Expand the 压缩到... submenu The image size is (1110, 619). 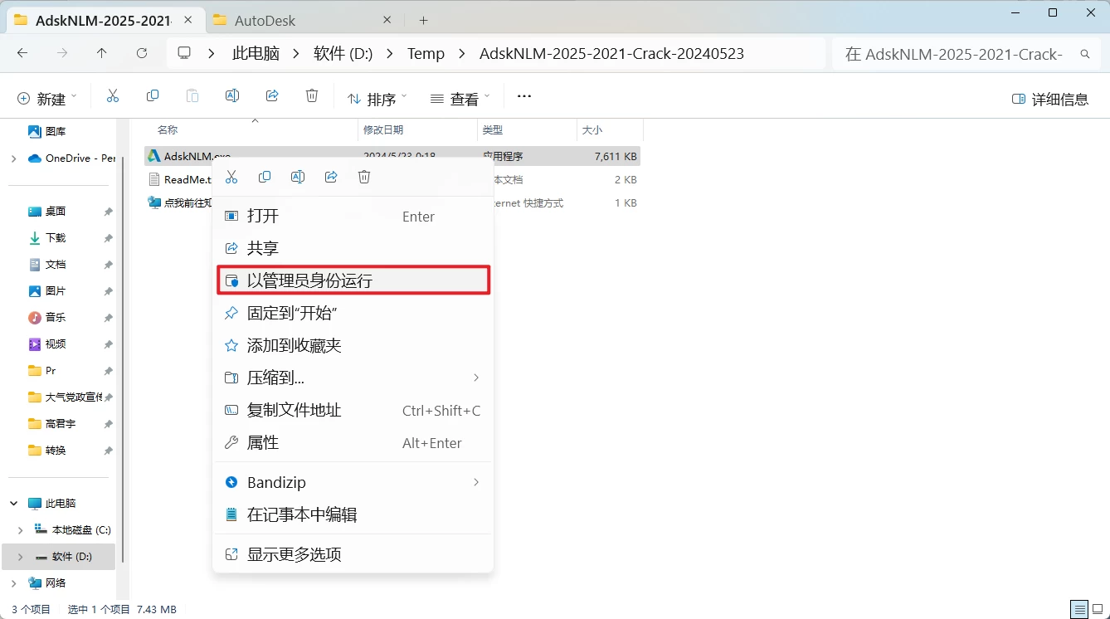pos(353,378)
